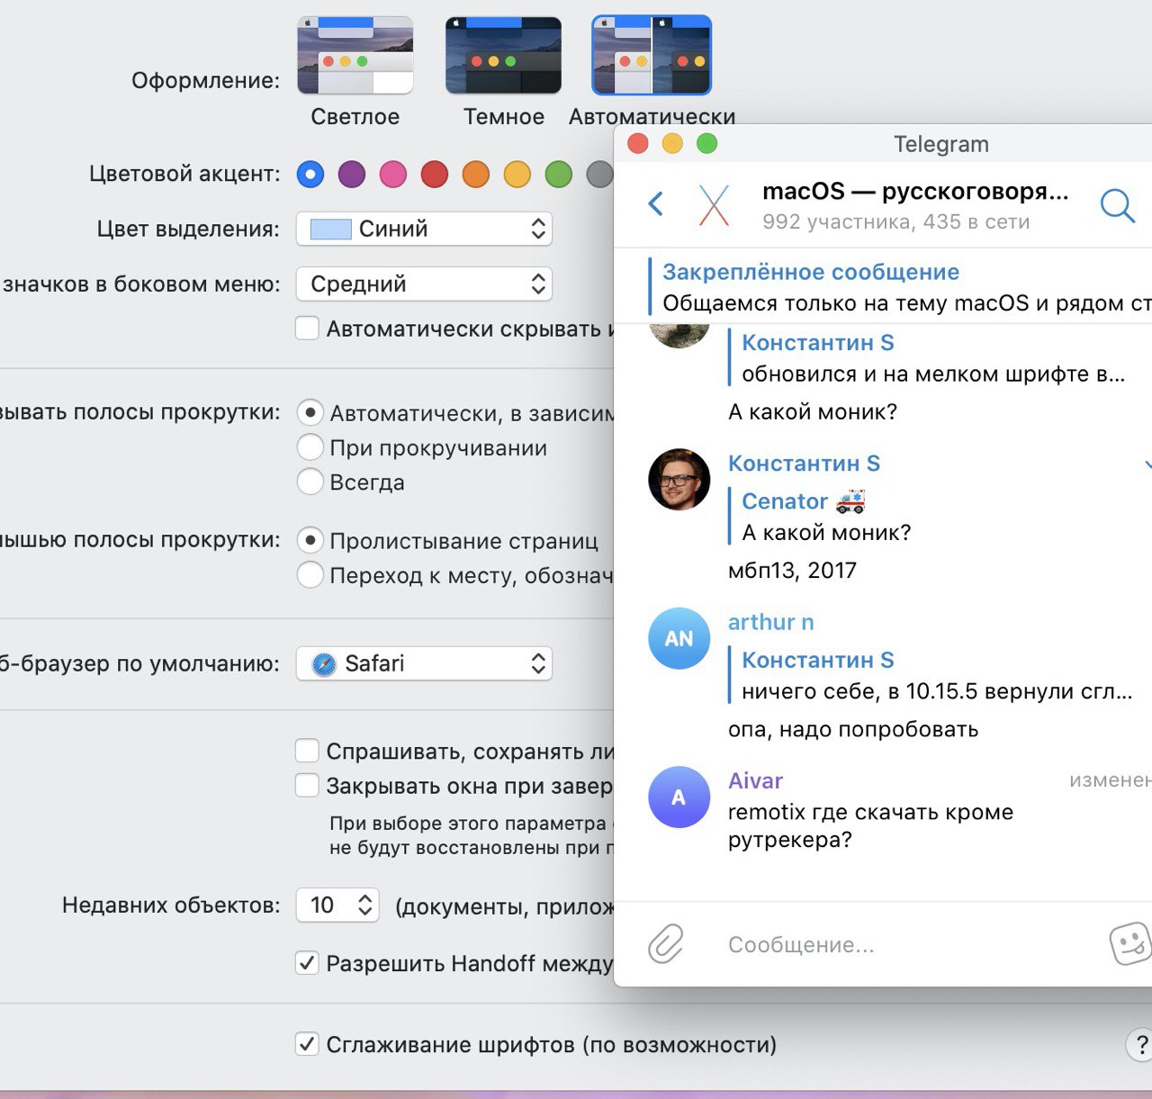The height and width of the screenshot is (1099, 1152).
Task: Open Aivar sender name
Action: coord(755,780)
